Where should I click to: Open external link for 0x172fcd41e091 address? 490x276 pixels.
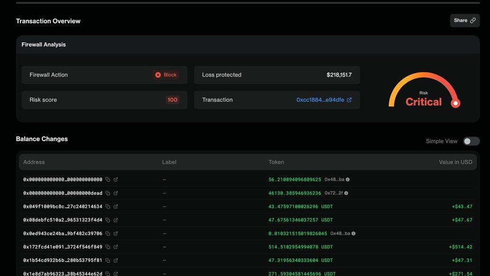click(115, 247)
